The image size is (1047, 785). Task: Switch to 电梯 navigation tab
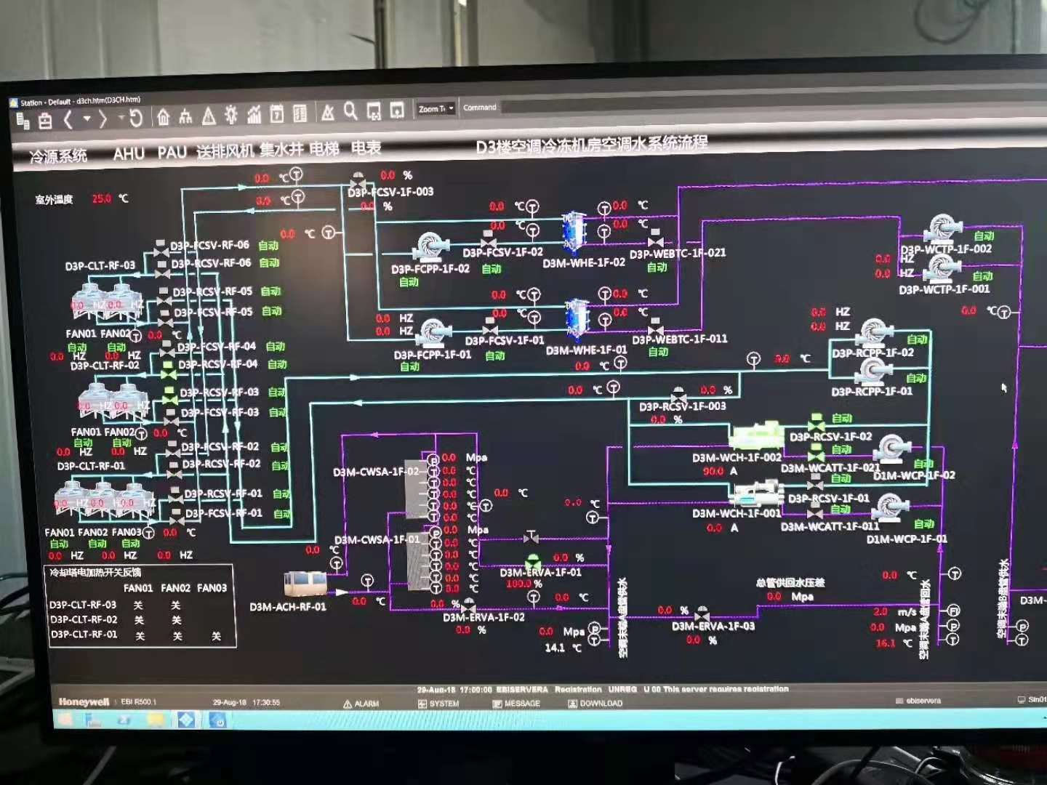tap(324, 148)
